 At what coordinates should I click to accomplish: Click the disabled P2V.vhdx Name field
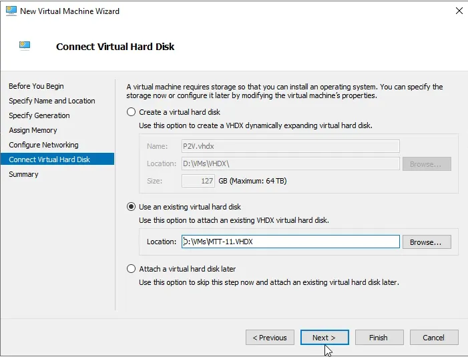coord(290,146)
